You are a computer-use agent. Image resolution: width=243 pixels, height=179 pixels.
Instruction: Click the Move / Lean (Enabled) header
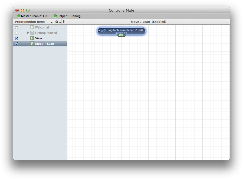coord(149,22)
